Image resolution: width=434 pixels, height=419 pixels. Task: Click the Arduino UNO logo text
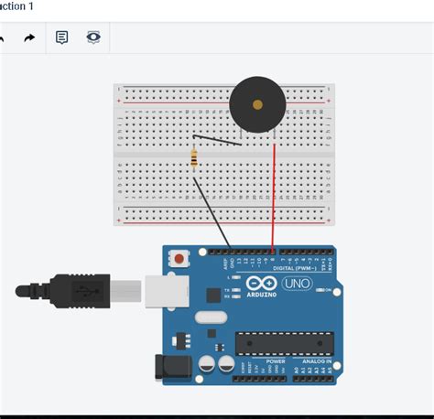tap(297, 284)
